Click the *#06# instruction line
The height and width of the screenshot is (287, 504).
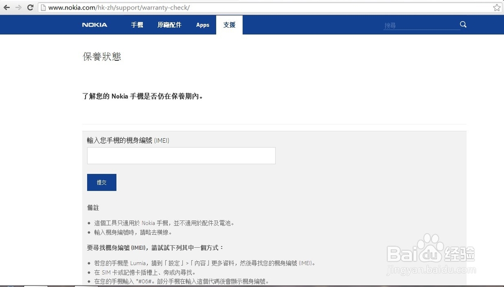pos(181,281)
